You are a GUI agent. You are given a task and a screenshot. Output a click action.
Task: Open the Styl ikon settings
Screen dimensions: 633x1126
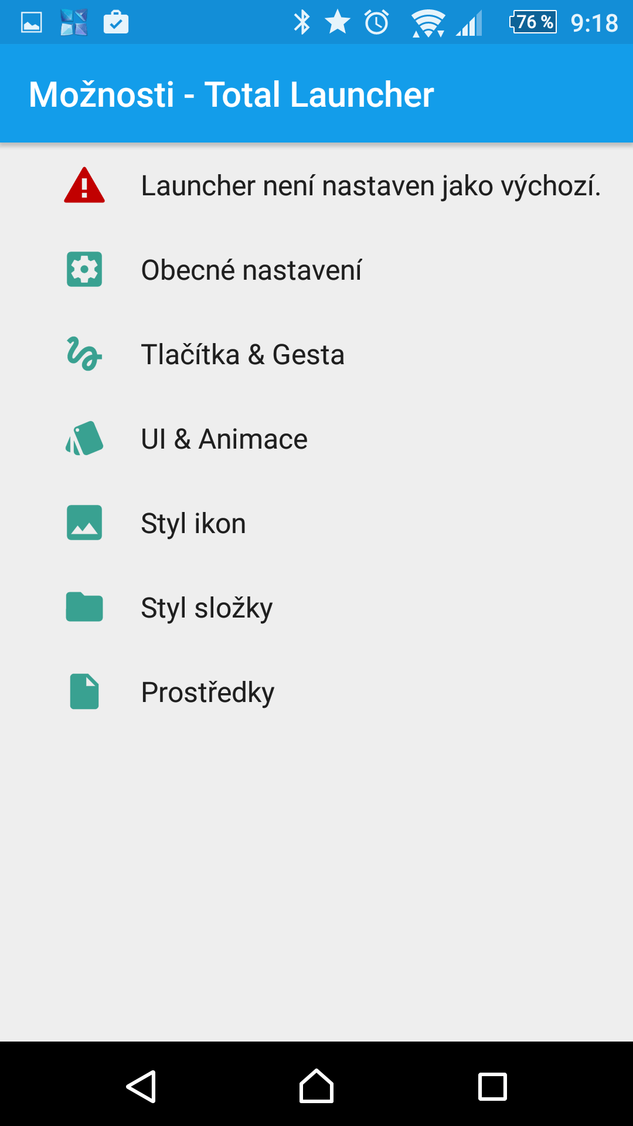[x=193, y=524]
